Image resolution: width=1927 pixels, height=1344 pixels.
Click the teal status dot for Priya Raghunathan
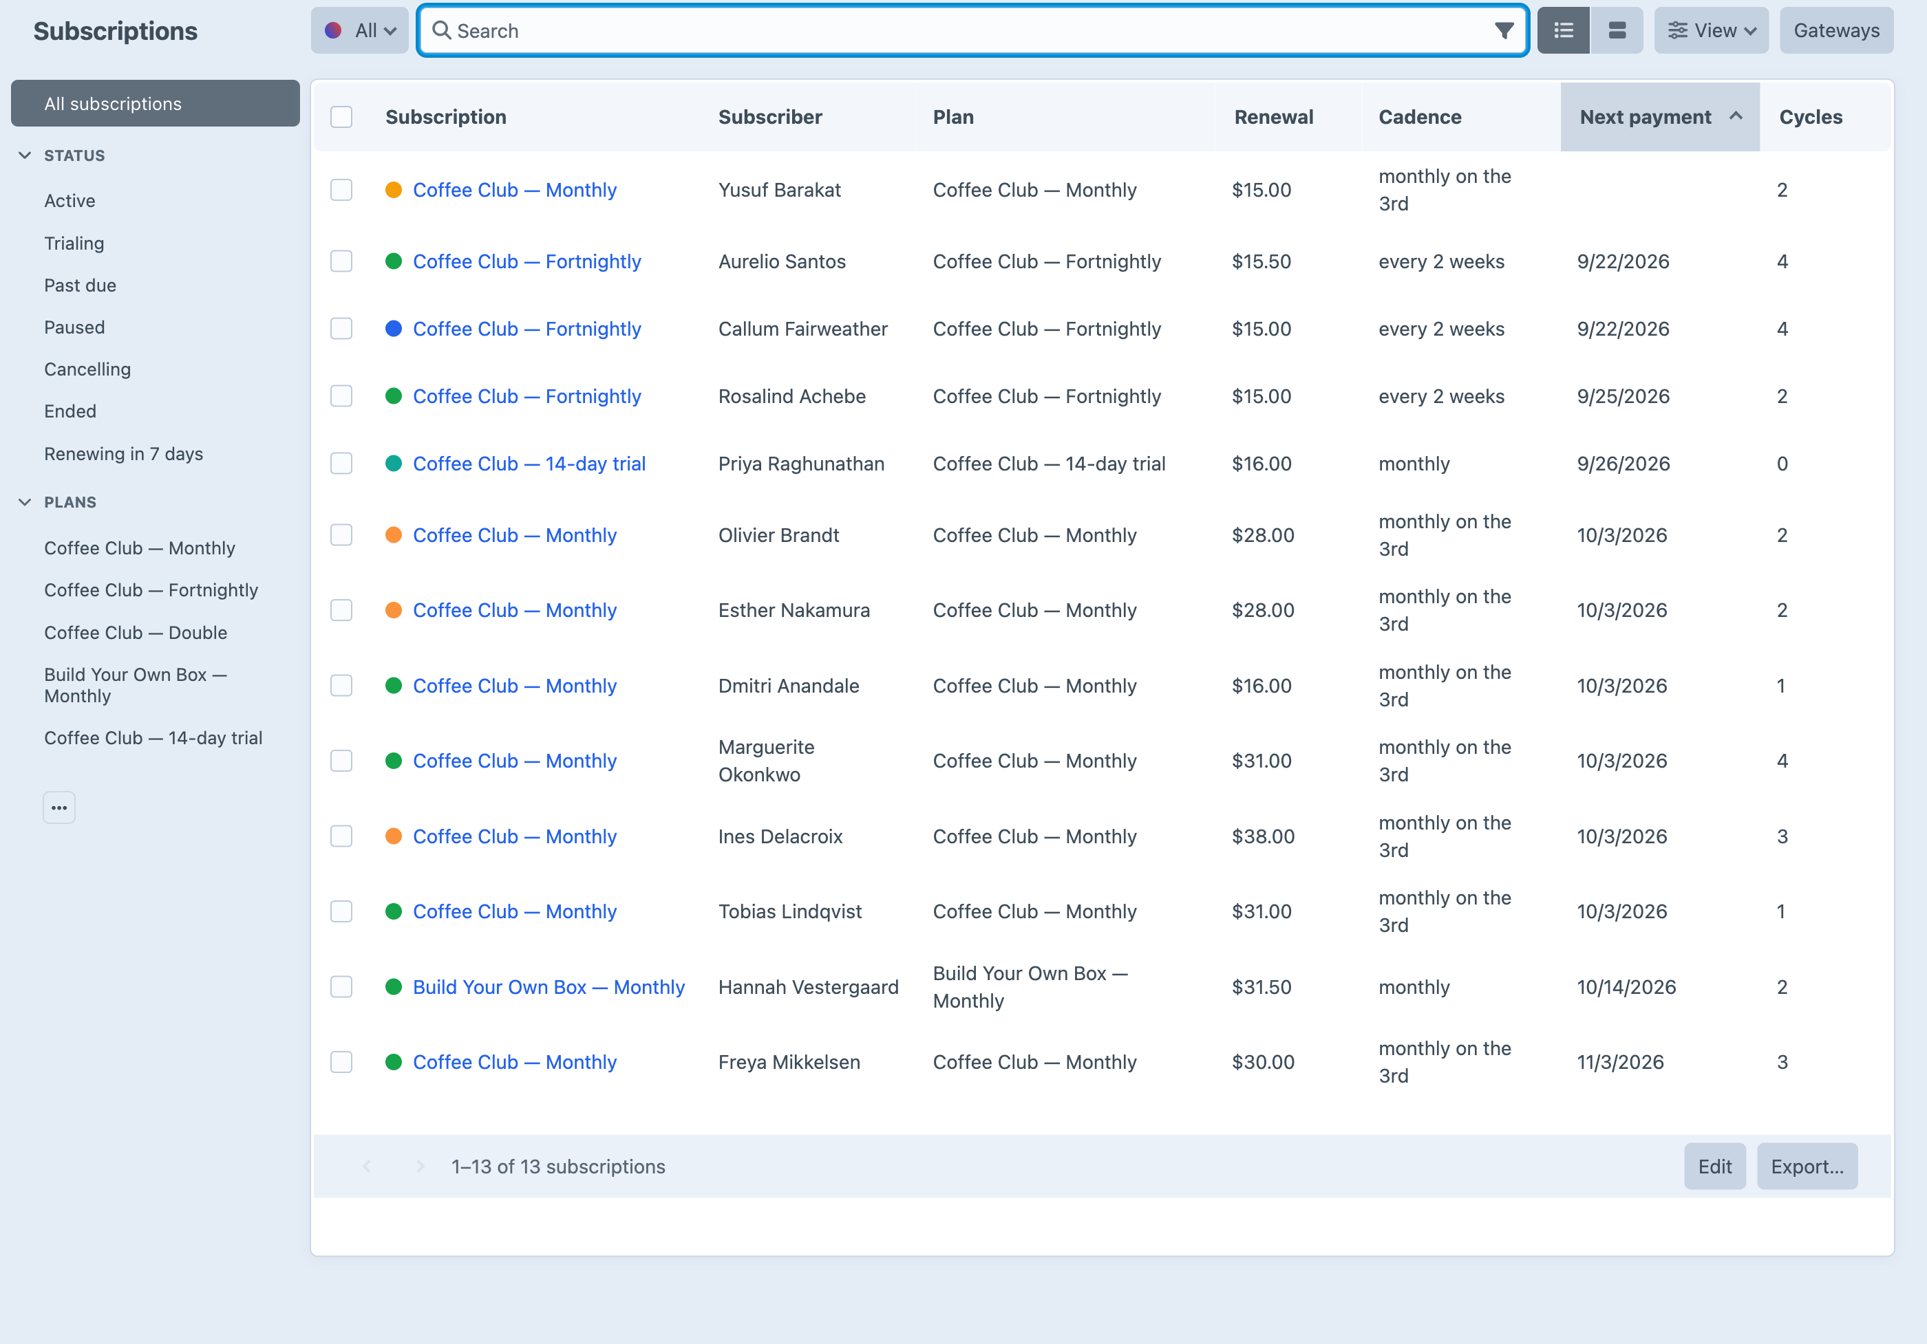(393, 463)
